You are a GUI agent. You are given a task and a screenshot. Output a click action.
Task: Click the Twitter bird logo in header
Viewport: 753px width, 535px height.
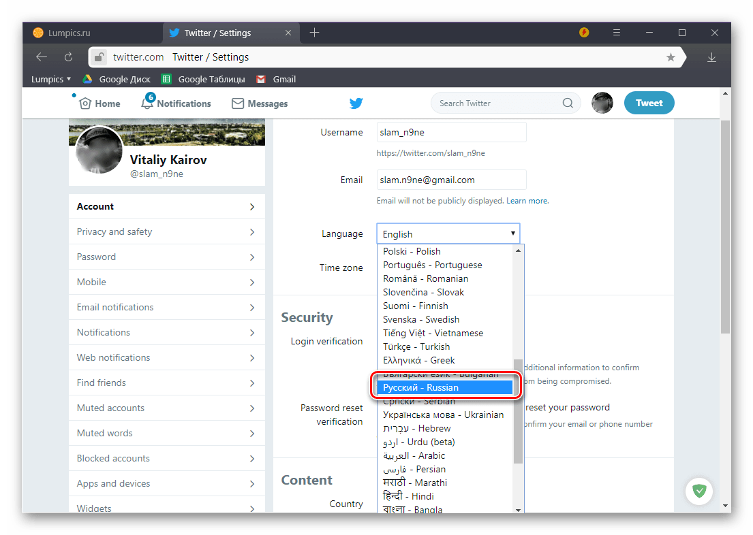pos(356,103)
